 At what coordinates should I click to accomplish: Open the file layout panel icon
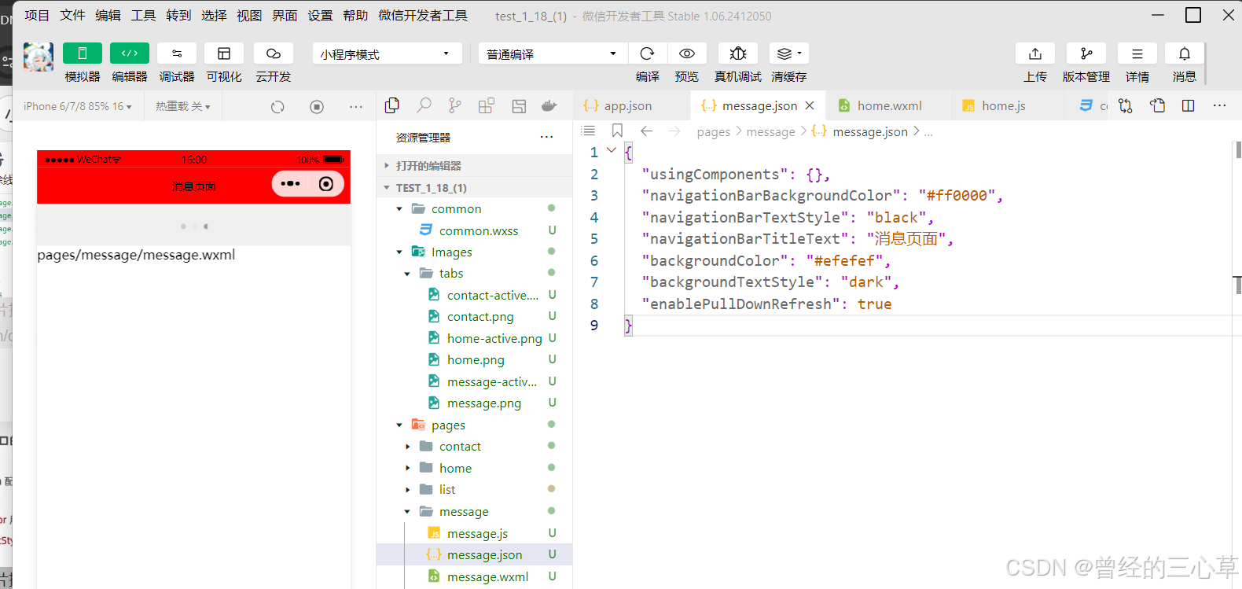point(519,105)
